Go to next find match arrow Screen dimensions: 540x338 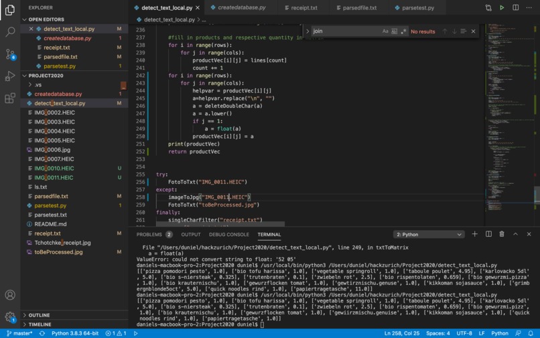click(454, 32)
